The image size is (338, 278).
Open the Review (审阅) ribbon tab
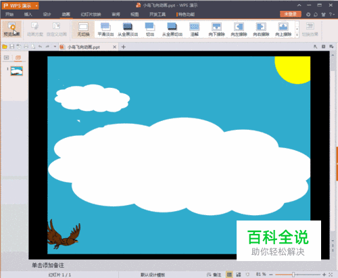pos(116,14)
